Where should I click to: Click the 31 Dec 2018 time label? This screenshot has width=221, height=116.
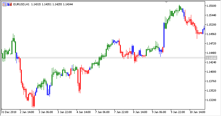(x=9, y=112)
